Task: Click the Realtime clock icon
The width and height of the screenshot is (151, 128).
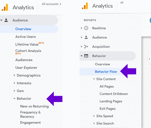Action: [x=86, y=28]
